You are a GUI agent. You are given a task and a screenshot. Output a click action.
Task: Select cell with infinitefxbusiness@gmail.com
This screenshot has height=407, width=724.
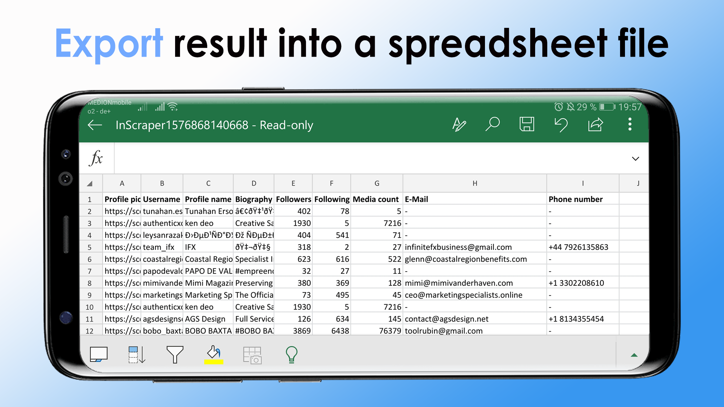click(x=475, y=247)
